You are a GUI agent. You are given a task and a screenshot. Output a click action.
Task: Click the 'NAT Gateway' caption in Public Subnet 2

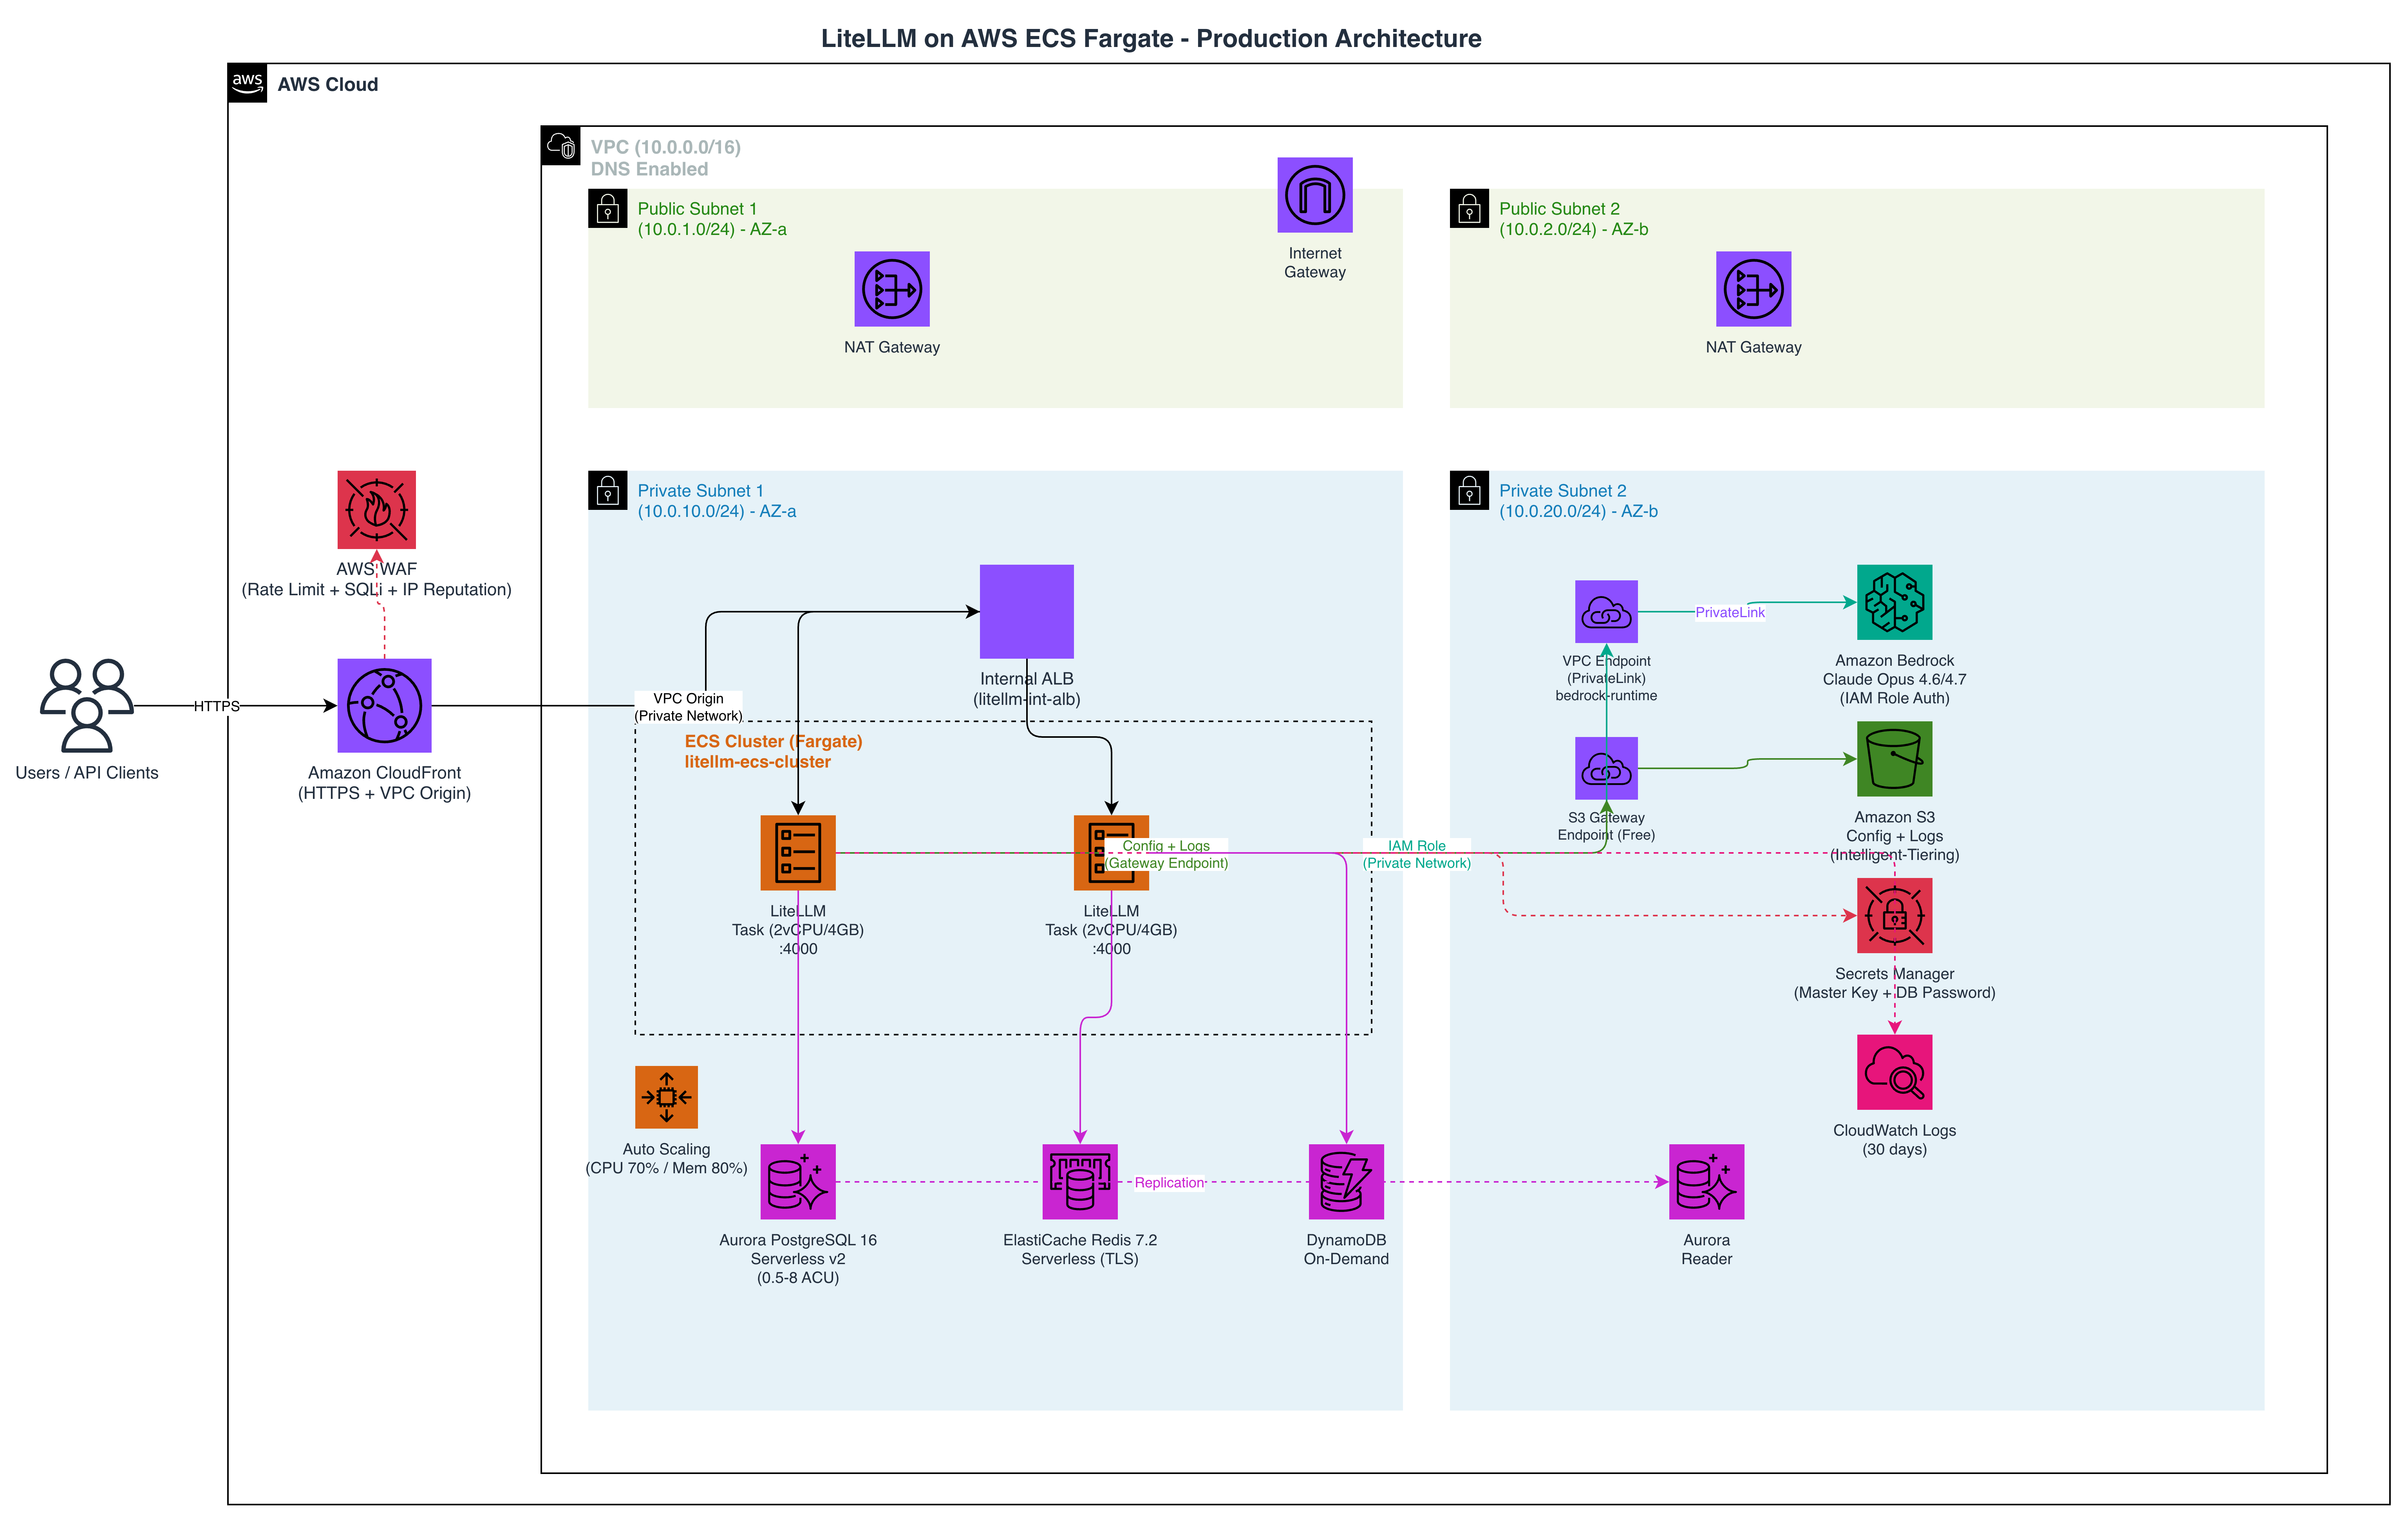tap(1753, 347)
